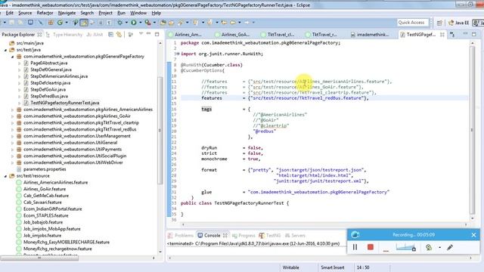Expand the UserManagement package
484x272 pixels.
coord(12,136)
